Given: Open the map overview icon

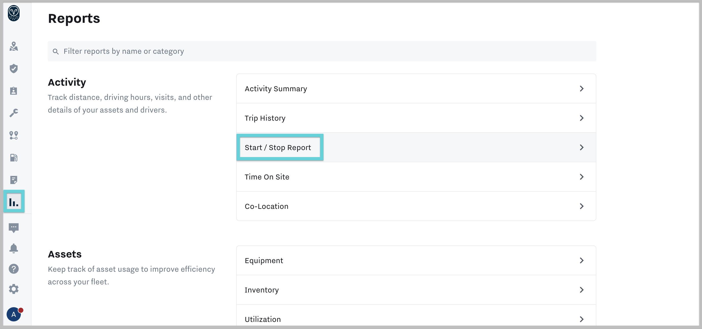Looking at the screenshot, I should click(14, 47).
